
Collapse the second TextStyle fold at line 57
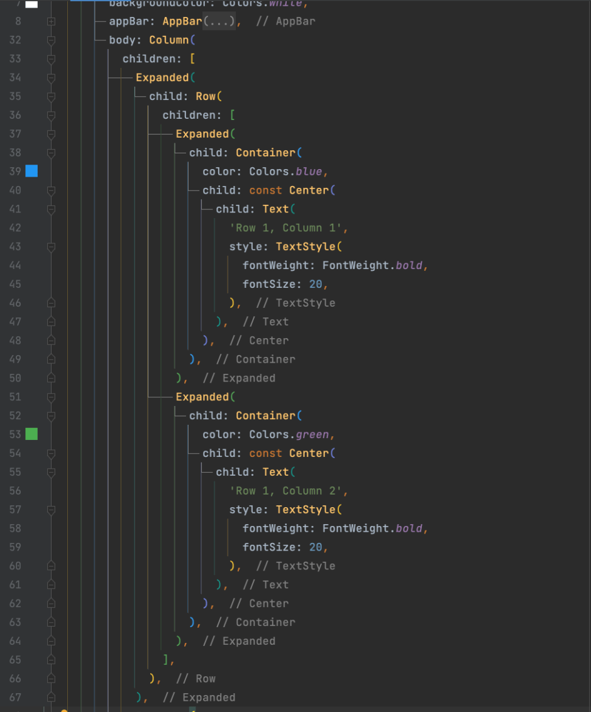[51, 510]
